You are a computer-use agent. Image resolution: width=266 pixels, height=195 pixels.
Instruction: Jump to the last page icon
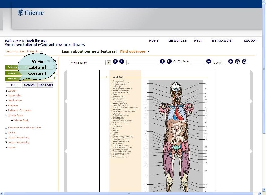point(169,61)
